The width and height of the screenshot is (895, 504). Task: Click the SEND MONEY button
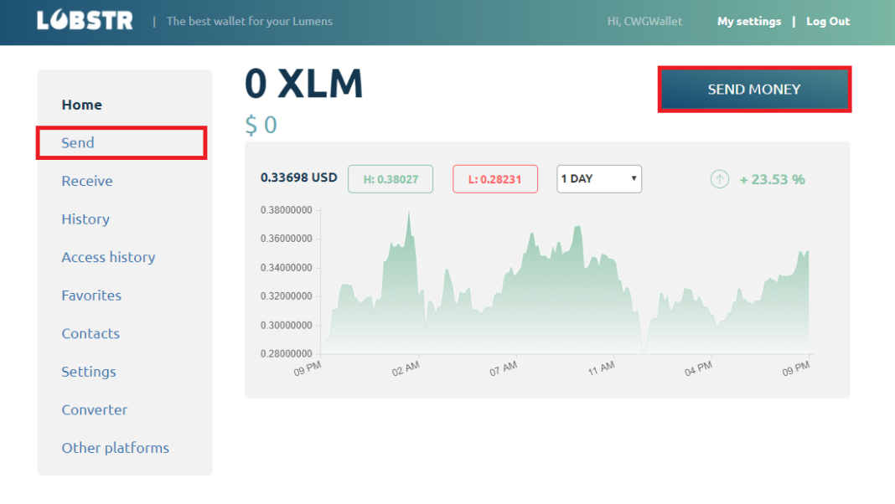754,89
